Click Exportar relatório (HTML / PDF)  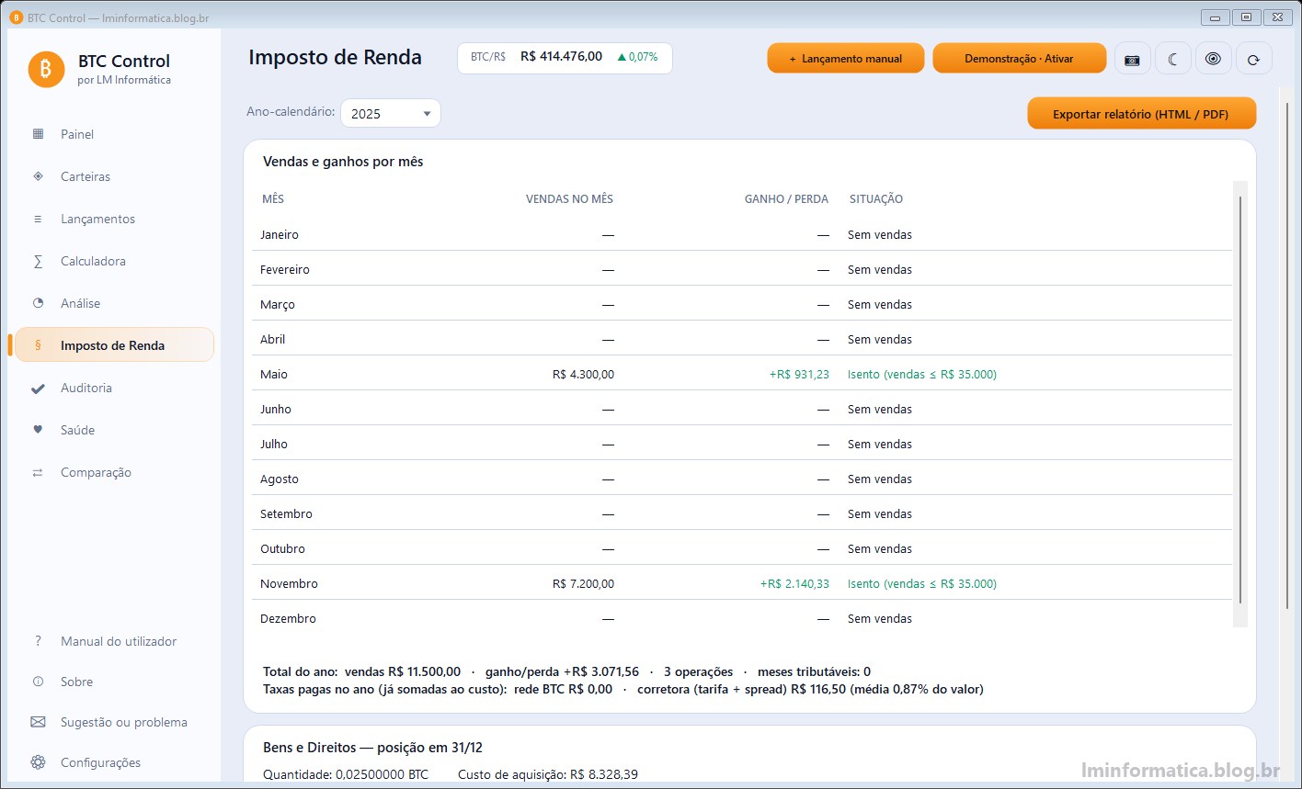1141,114
